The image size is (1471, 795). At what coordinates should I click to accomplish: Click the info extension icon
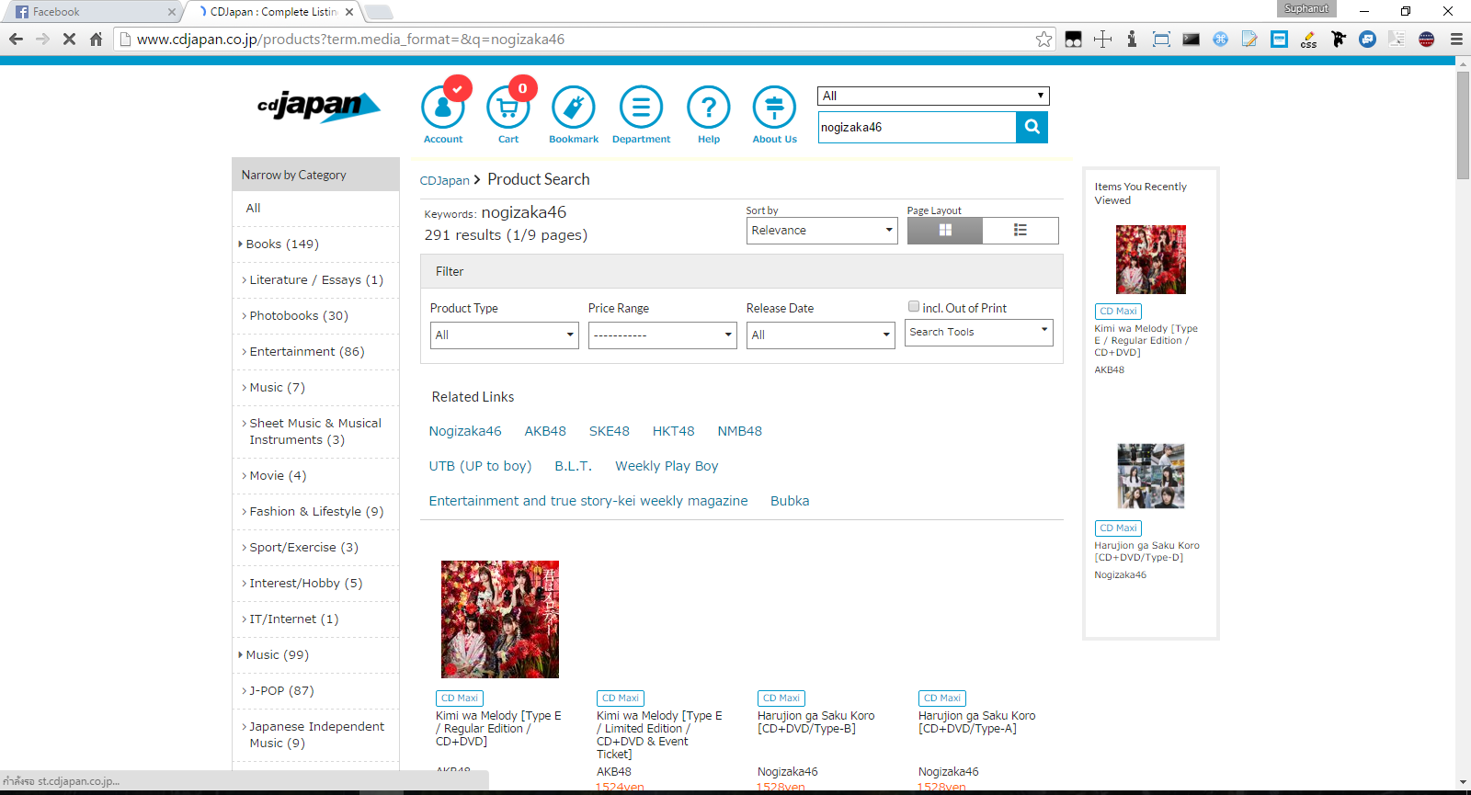[x=1132, y=39]
